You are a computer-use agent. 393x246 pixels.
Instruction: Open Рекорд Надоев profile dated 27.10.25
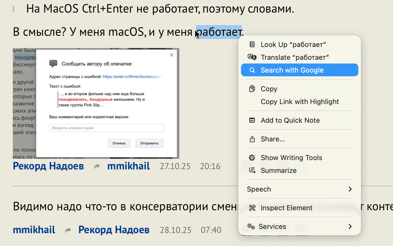48,166
